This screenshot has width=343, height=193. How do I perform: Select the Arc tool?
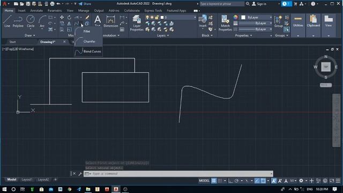coord(42,21)
